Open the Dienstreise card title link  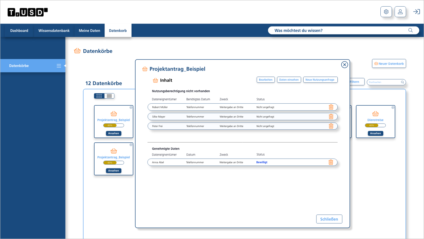pyautogui.click(x=375, y=120)
